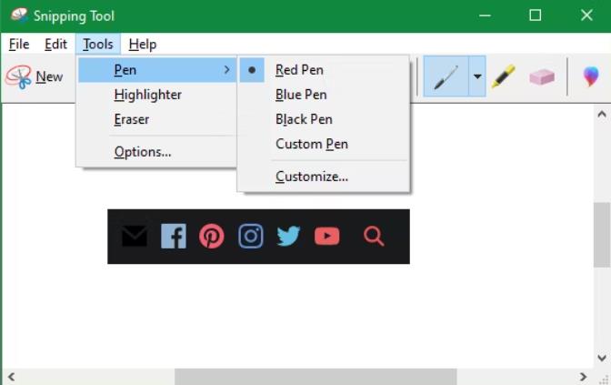The width and height of the screenshot is (611, 385).
Task: Click the Instagram icon in snip
Action: [251, 236]
